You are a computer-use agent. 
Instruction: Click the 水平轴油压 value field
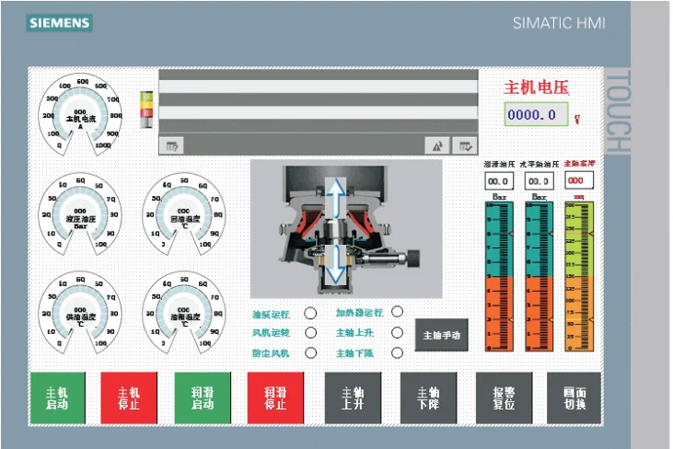pyautogui.click(x=540, y=181)
